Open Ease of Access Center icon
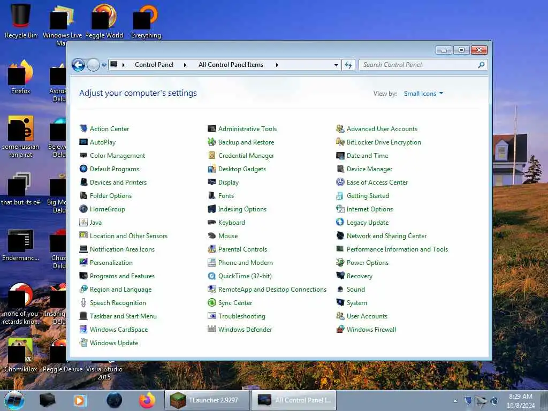The image size is (548, 411). pyautogui.click(x=340, y=182)
